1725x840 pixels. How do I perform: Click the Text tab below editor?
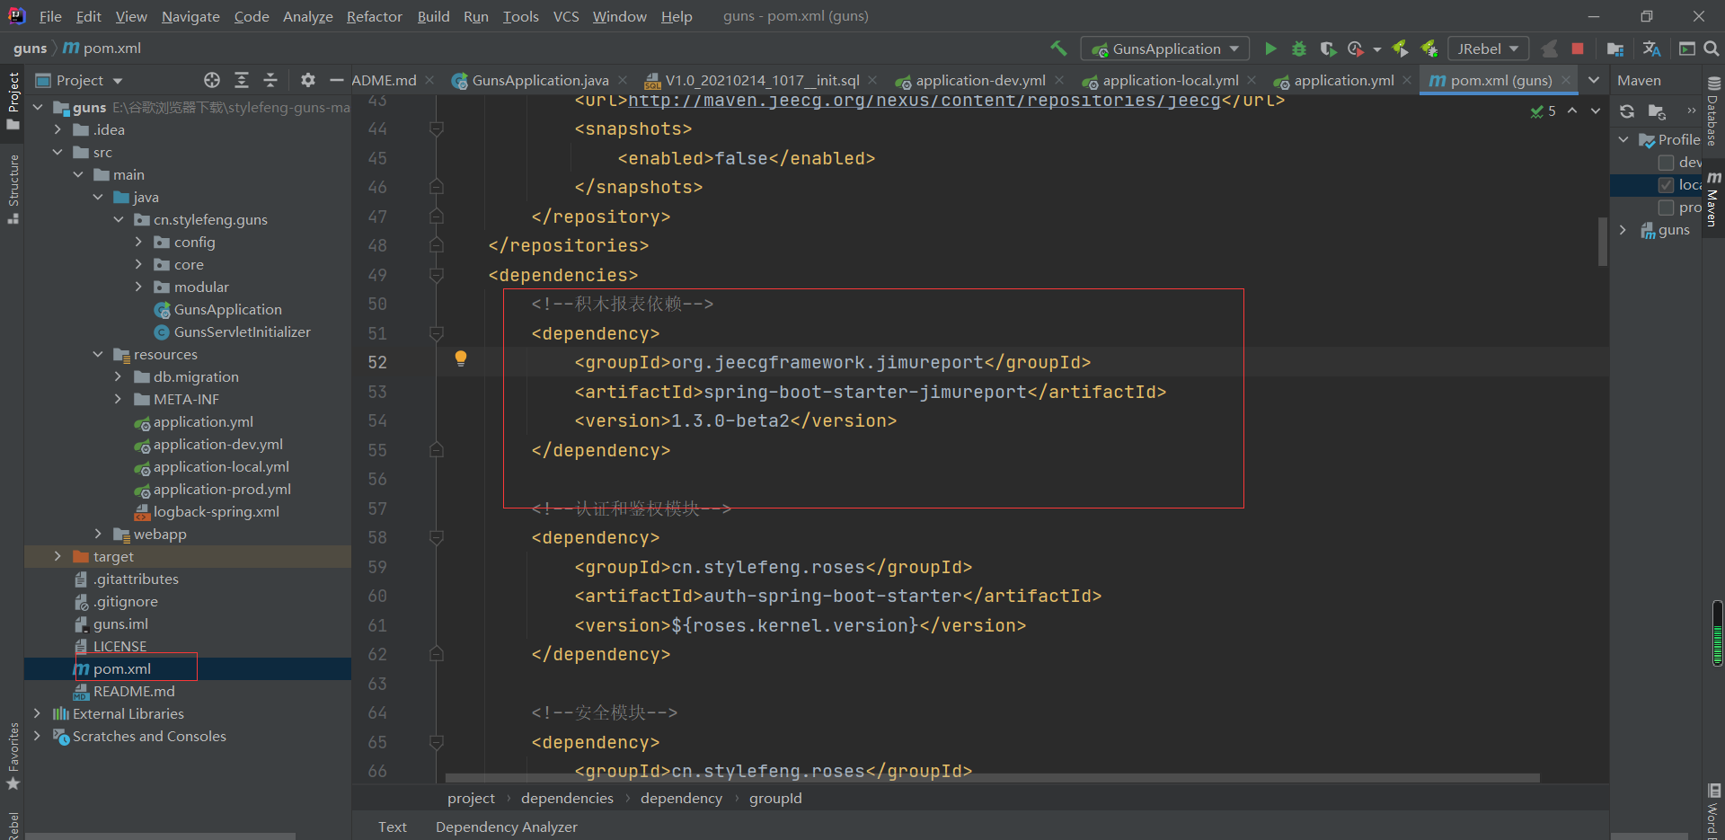[x=392, y=827]
